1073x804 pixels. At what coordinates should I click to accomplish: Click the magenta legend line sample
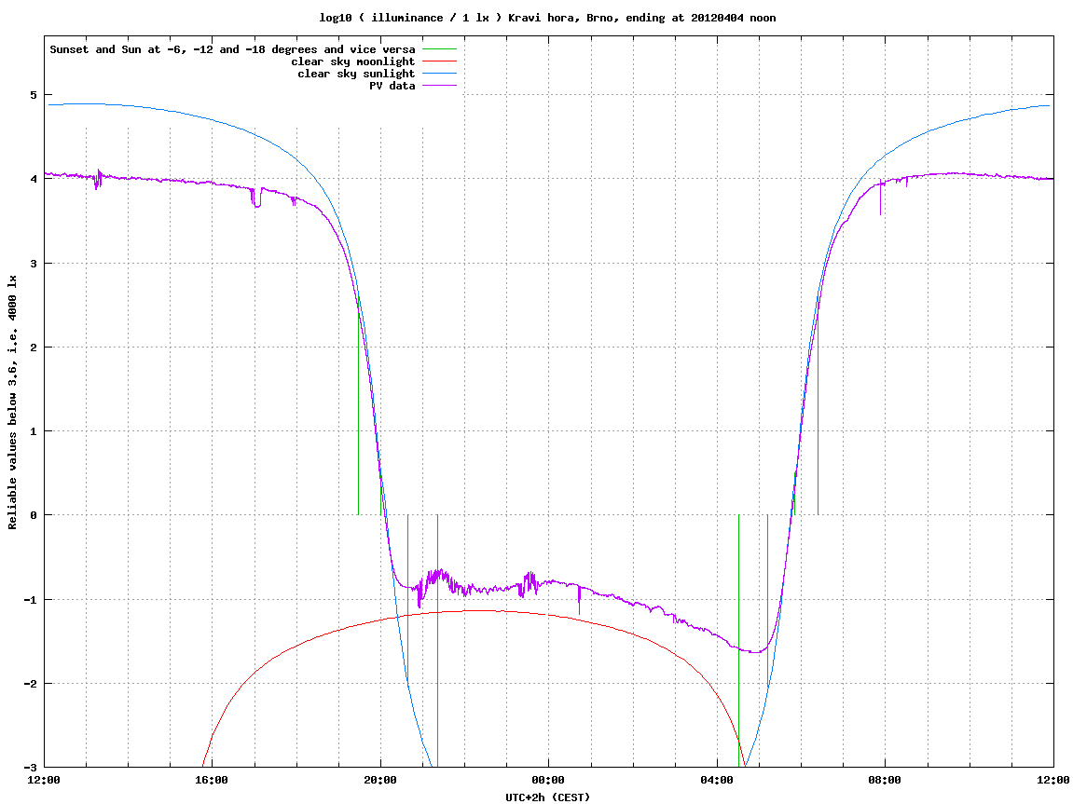pos(439,86)
